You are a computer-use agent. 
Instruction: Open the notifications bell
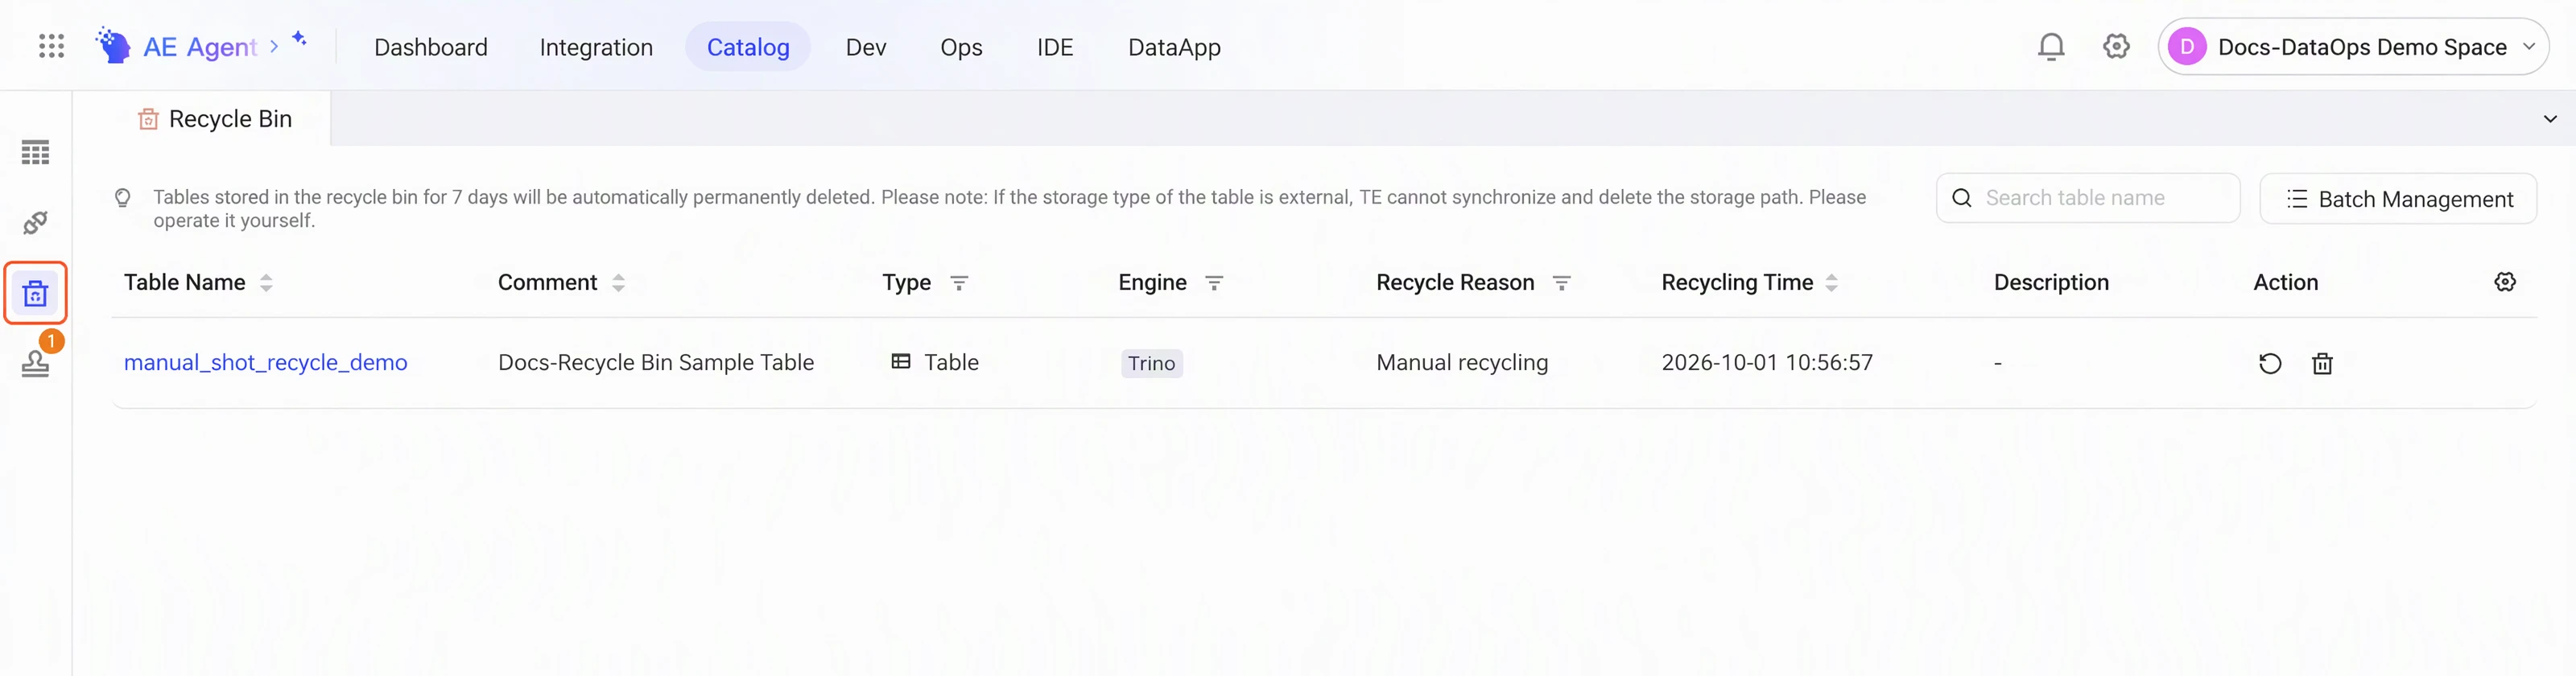[x=2051, y=46]
